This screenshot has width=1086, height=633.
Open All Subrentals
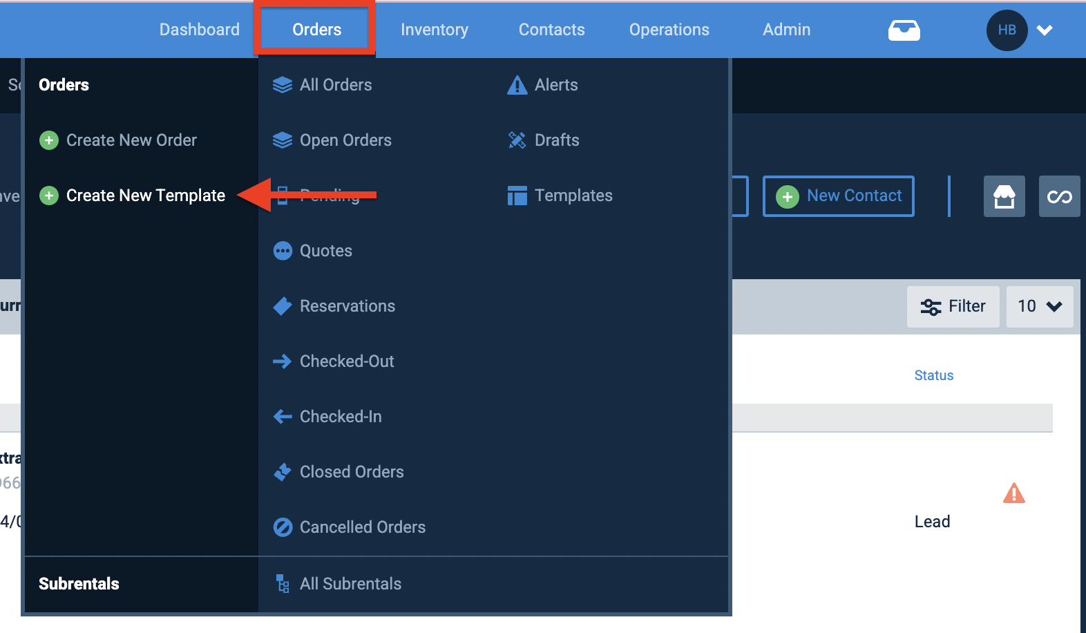tap(350, 584)
